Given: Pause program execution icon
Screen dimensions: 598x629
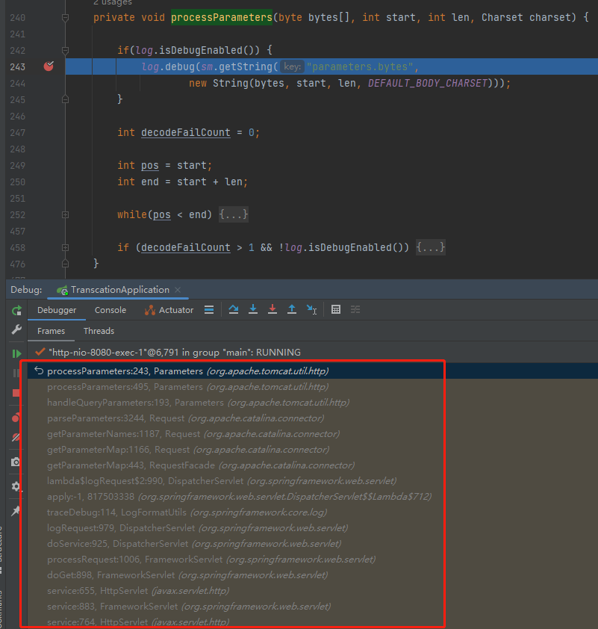Looking at the screenshot, I should pyautogui.click(x=16, y=373).
